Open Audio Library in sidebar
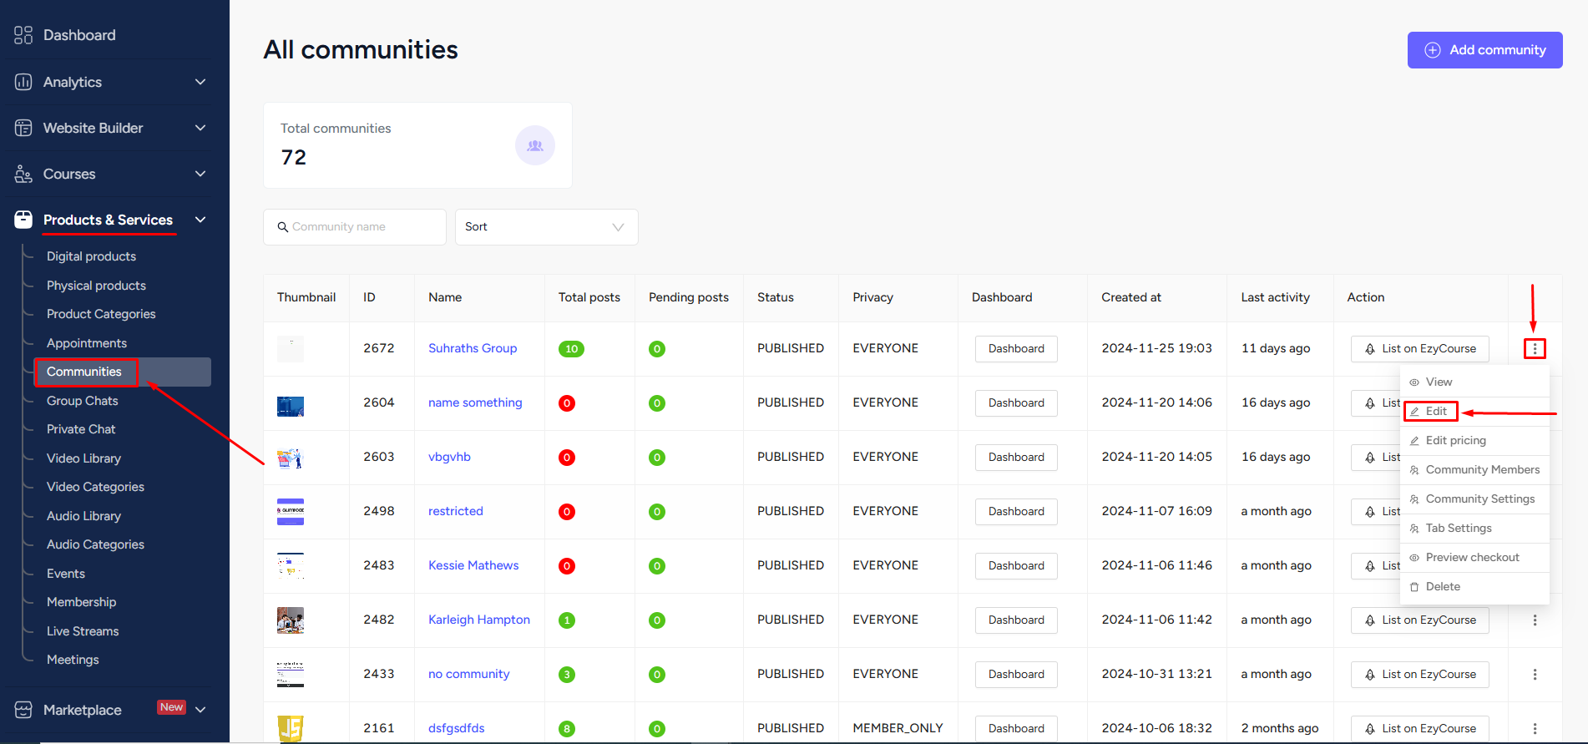The height and width of the screenshot is (744, 1588). click(x=83, y=516)
